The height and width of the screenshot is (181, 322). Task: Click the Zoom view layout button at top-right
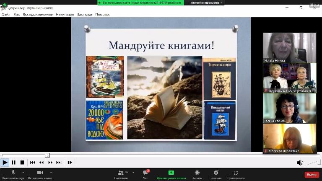314,5
